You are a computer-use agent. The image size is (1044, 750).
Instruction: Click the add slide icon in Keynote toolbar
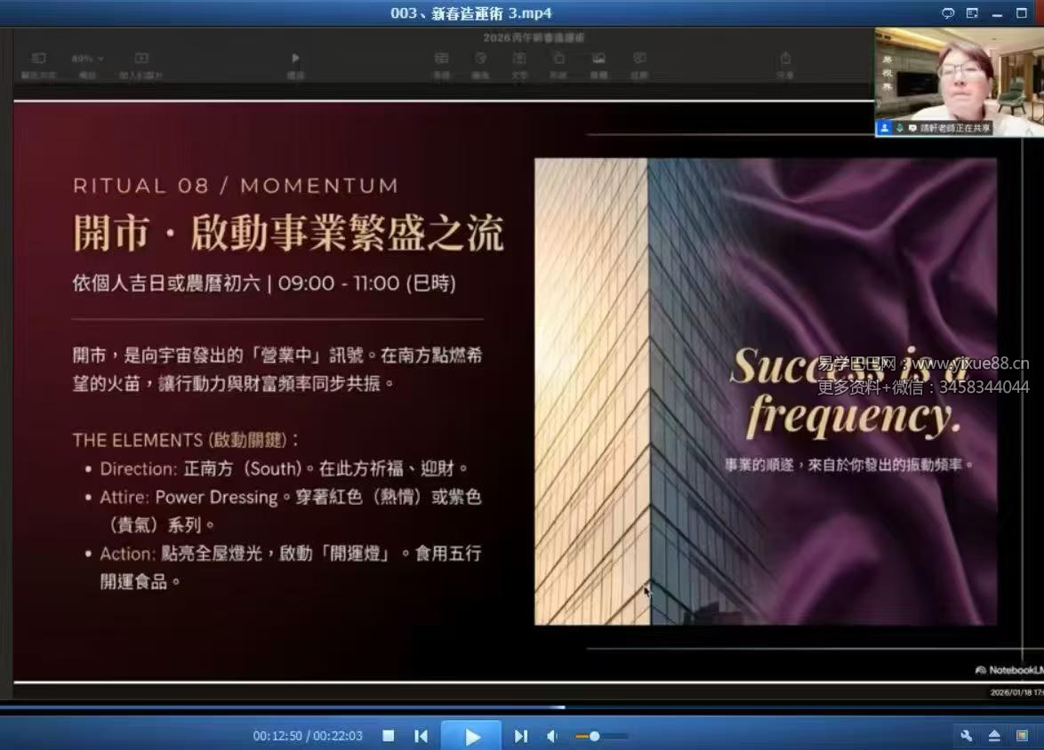tap(141, 59)
